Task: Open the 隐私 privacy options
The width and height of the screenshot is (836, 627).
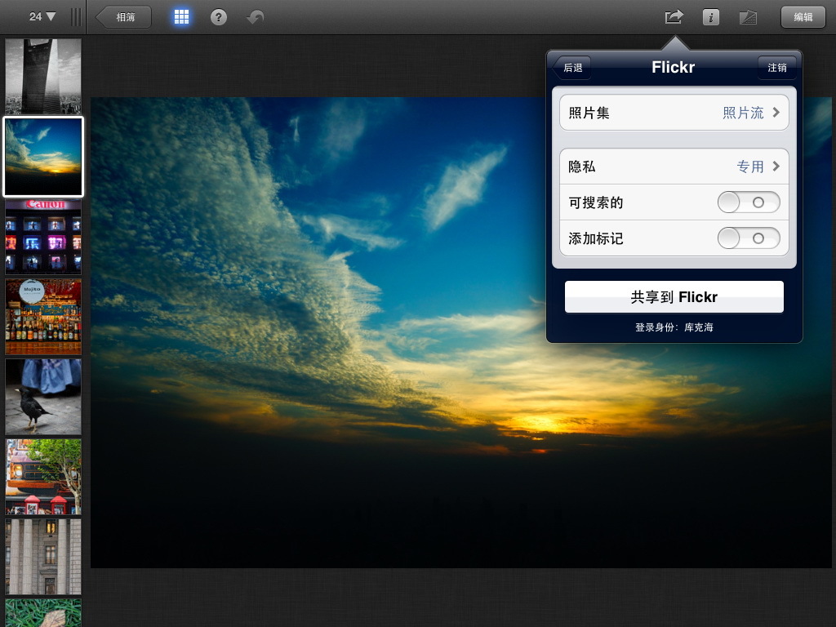Action: click(674, 166)
